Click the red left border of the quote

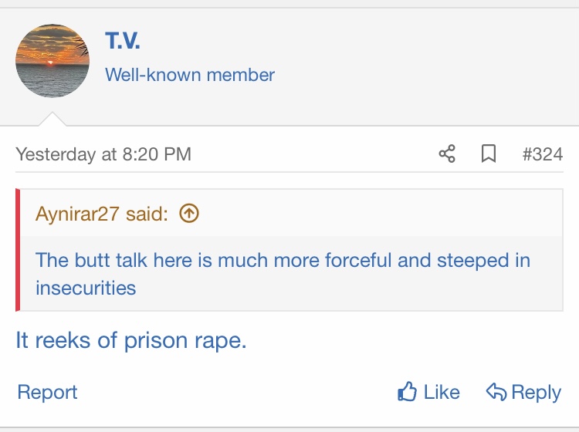[18, 250]
